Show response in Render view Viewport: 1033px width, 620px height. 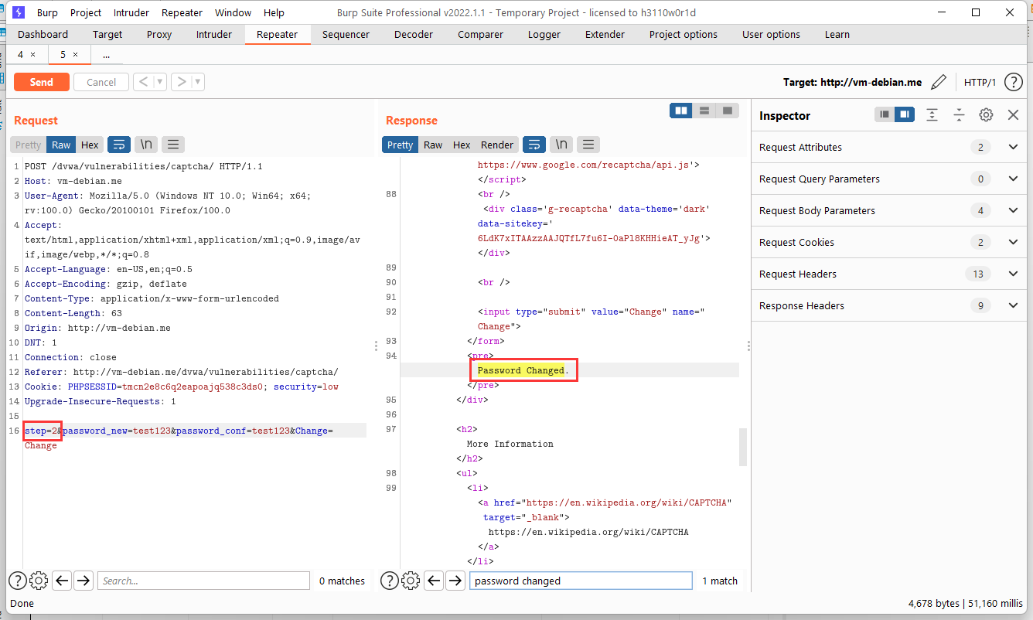(x=497, y=145)
